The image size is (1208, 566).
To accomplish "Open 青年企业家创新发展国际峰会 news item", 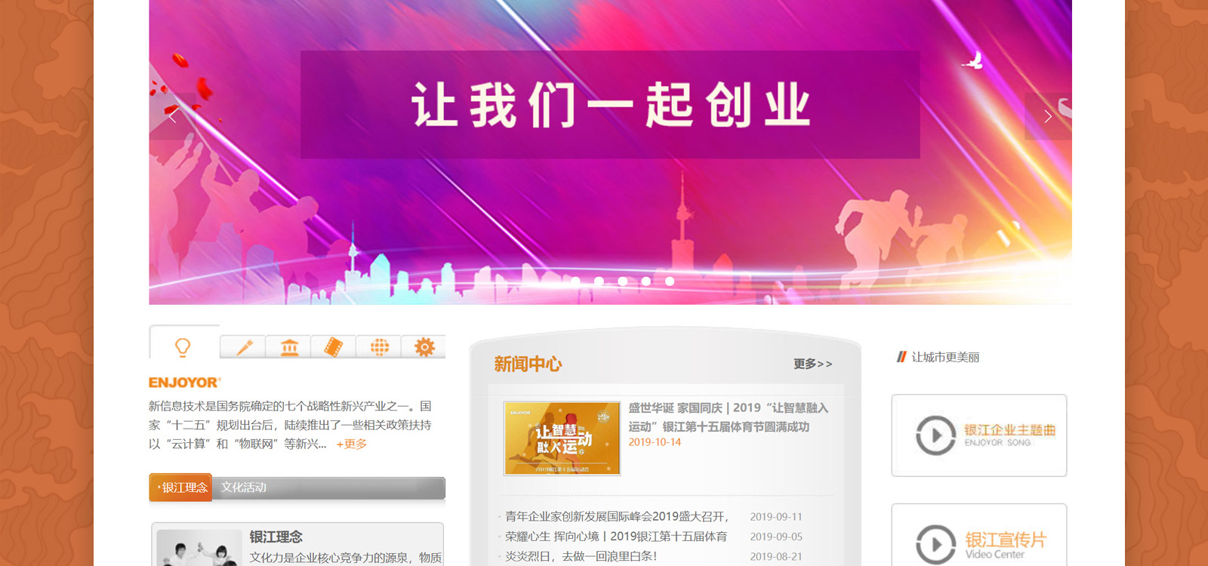I will [x=617, y=517].
